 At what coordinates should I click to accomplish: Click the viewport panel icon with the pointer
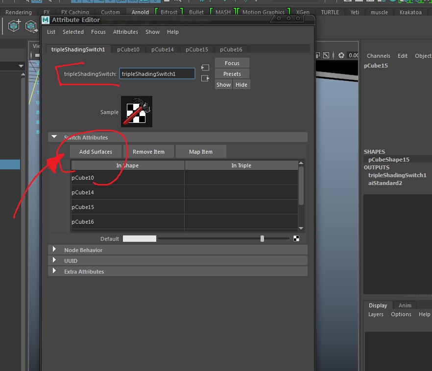[x=326, y=55]
